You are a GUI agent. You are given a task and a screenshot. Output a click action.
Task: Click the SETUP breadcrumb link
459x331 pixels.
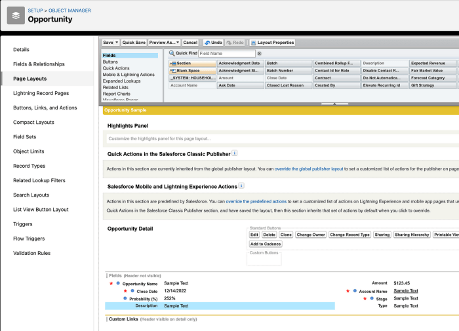[35, 10]
